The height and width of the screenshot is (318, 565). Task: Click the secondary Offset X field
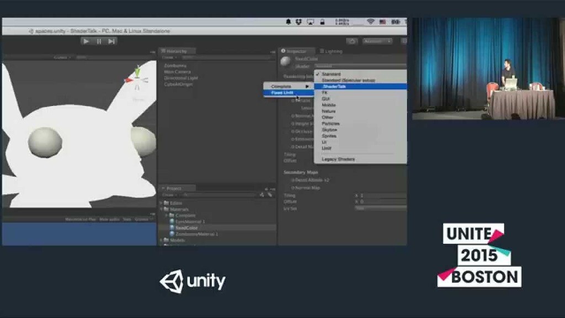pos(383,202)
